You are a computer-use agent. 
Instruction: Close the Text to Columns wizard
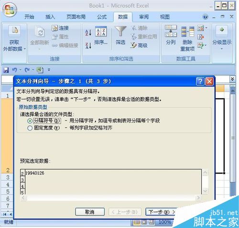click(x=209, y=82)
